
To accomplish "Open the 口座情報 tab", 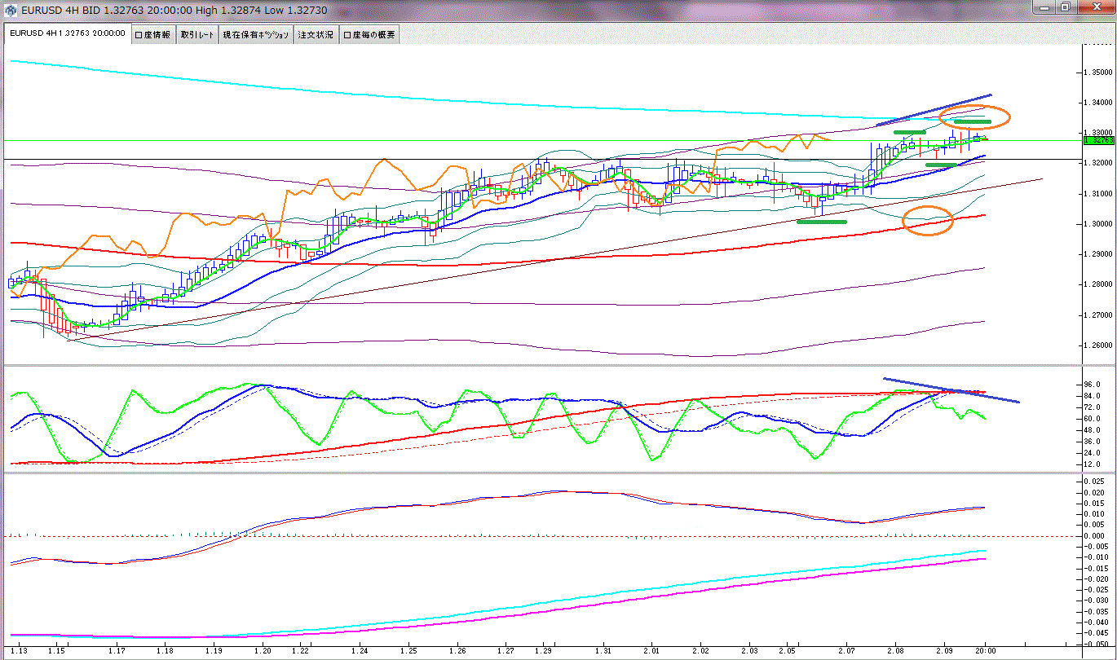I will [x=152, y=35].
